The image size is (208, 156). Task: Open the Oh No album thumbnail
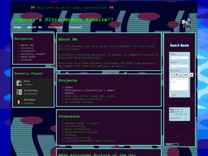click(x=19, y=83)
